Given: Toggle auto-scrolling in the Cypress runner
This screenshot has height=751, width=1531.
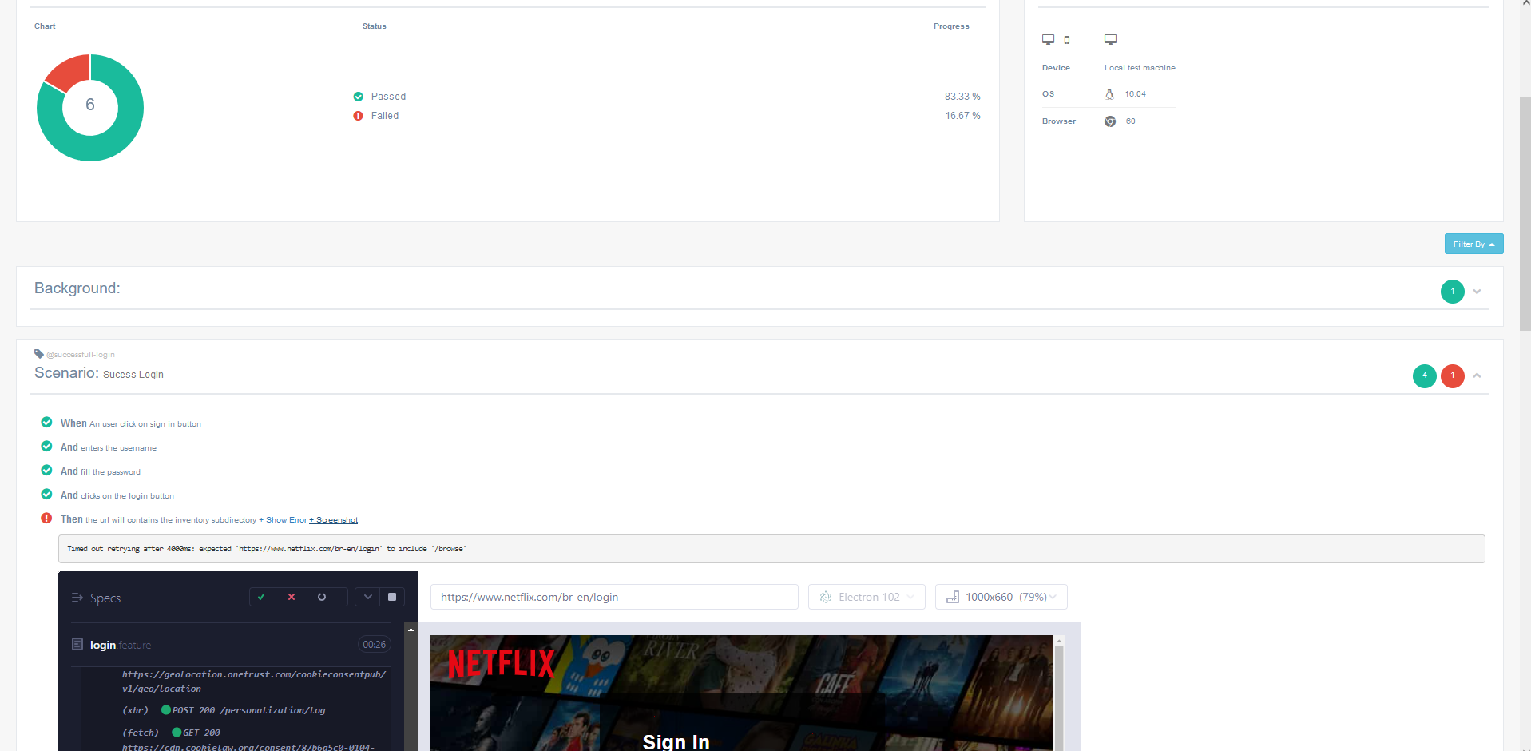Looking at the screenshot, I should [x=367, y=596].
